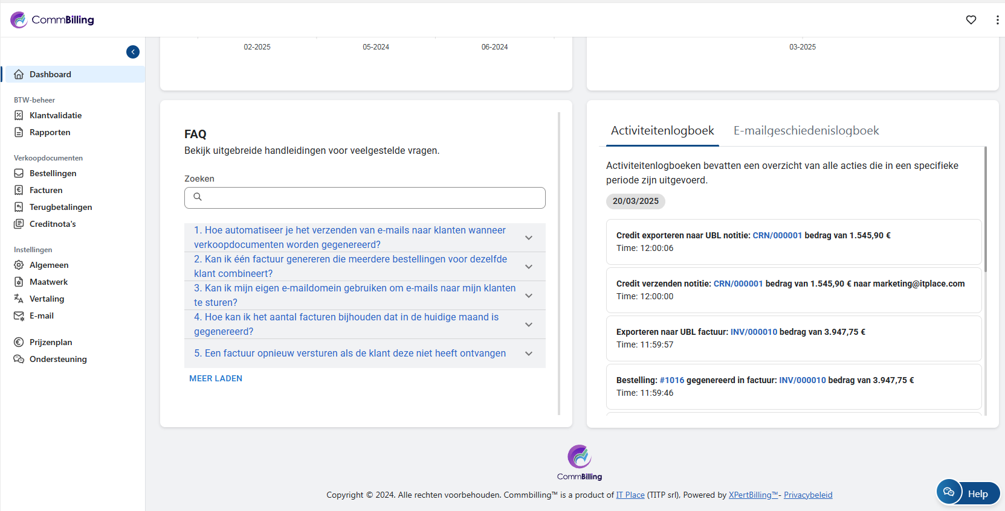Image resolution: width=1005 pixels, height=511 pixels.
Task: Open the Privacybeleid footer link
Action: 808,495
